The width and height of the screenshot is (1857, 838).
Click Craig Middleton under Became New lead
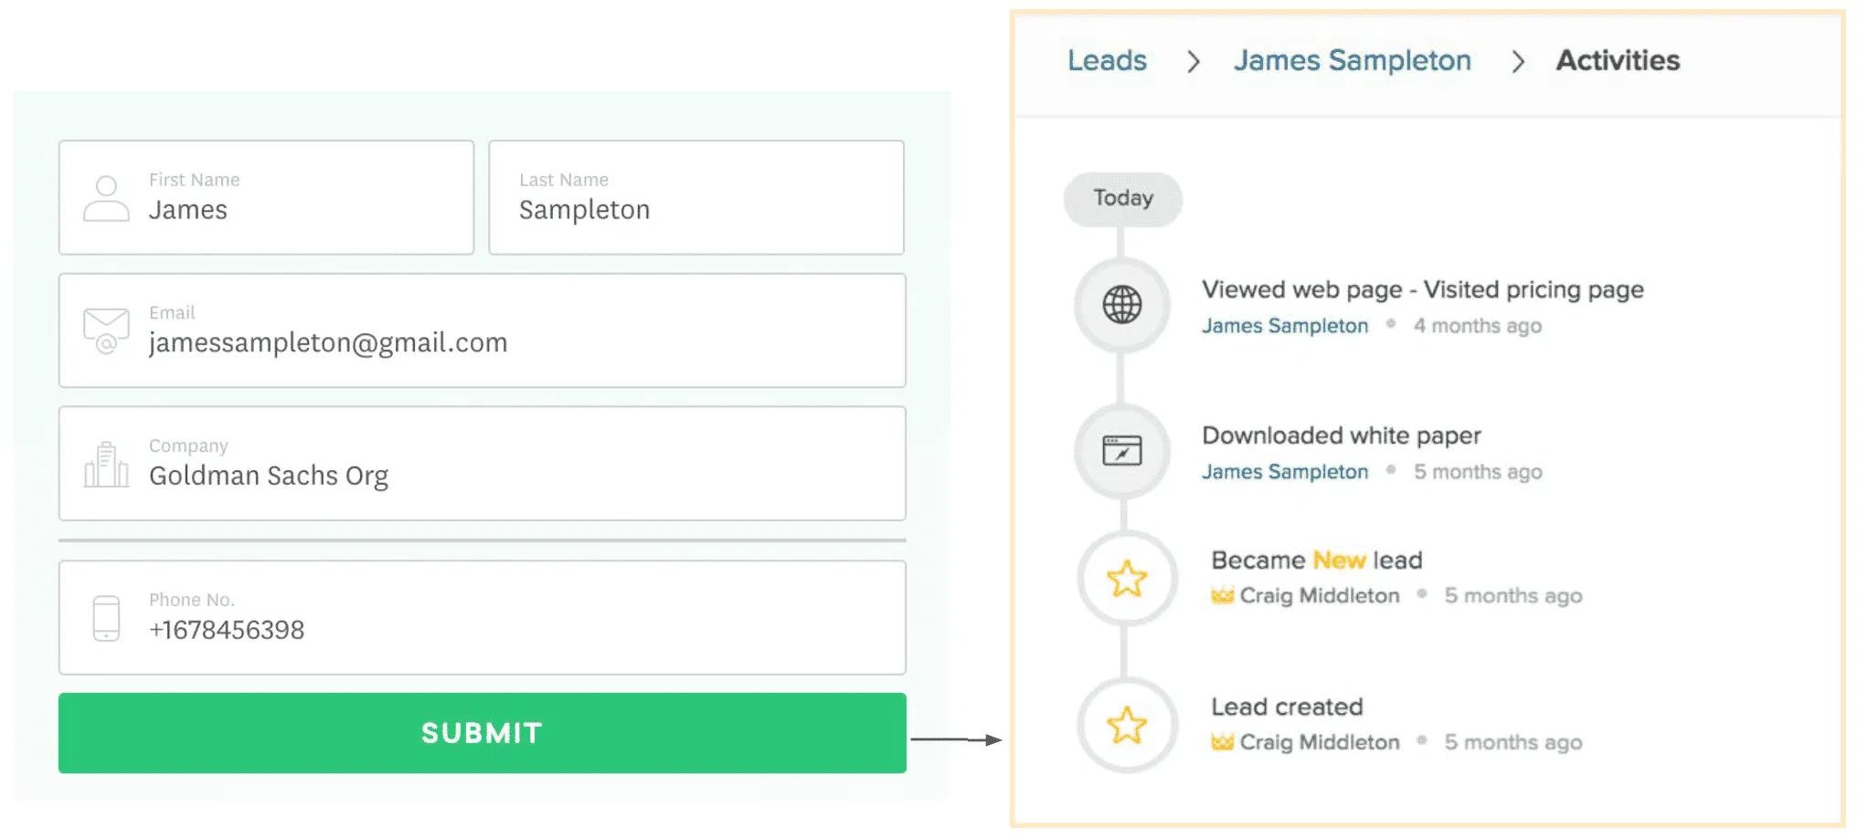[x=1319, y=595]
